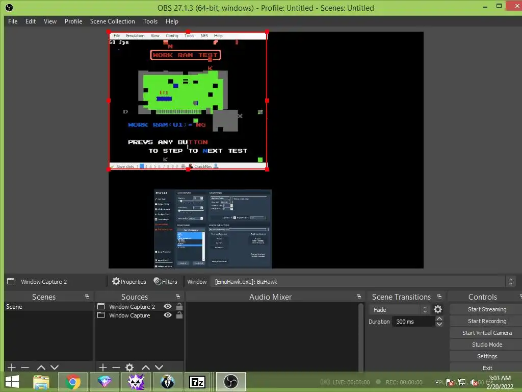Click Start Streaming
Viewport: 522px width, 392px height.
(x=487, y=309)
